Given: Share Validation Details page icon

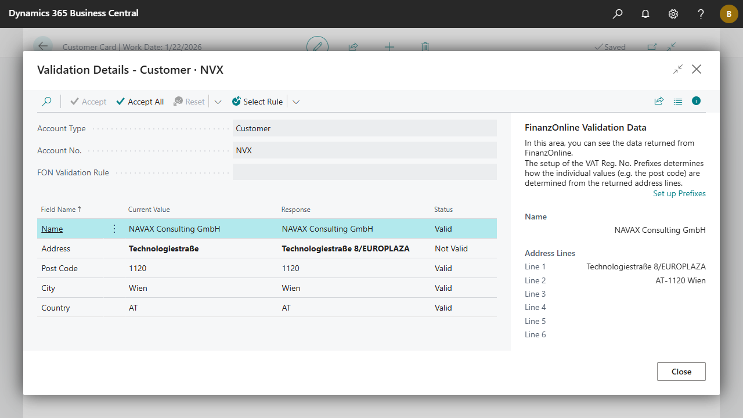Looking at the screenshot, I should pyautogui.click(x=659, y=101).
